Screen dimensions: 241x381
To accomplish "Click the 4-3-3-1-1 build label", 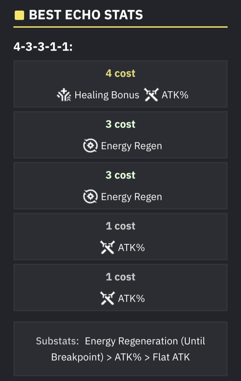I will tap(43, 47).
